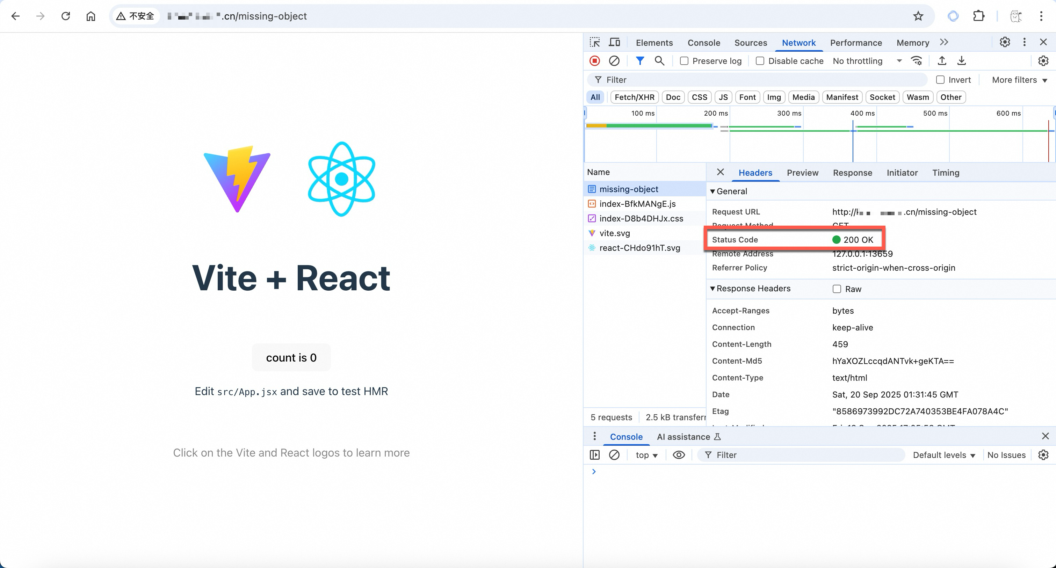Image resolution: width=1056 pixels, height=568 pixels.
Task: Reload the page with the refresh icon
Action: tap(66, 16)
